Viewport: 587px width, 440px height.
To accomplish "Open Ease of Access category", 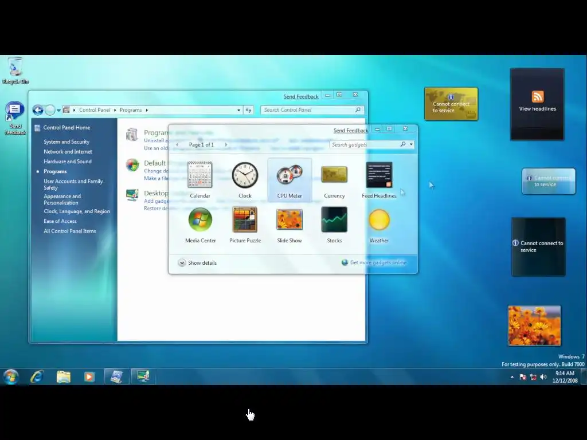I will point(60,221).
